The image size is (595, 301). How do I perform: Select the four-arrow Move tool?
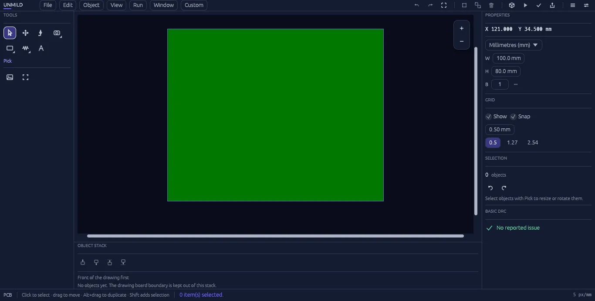25,33
